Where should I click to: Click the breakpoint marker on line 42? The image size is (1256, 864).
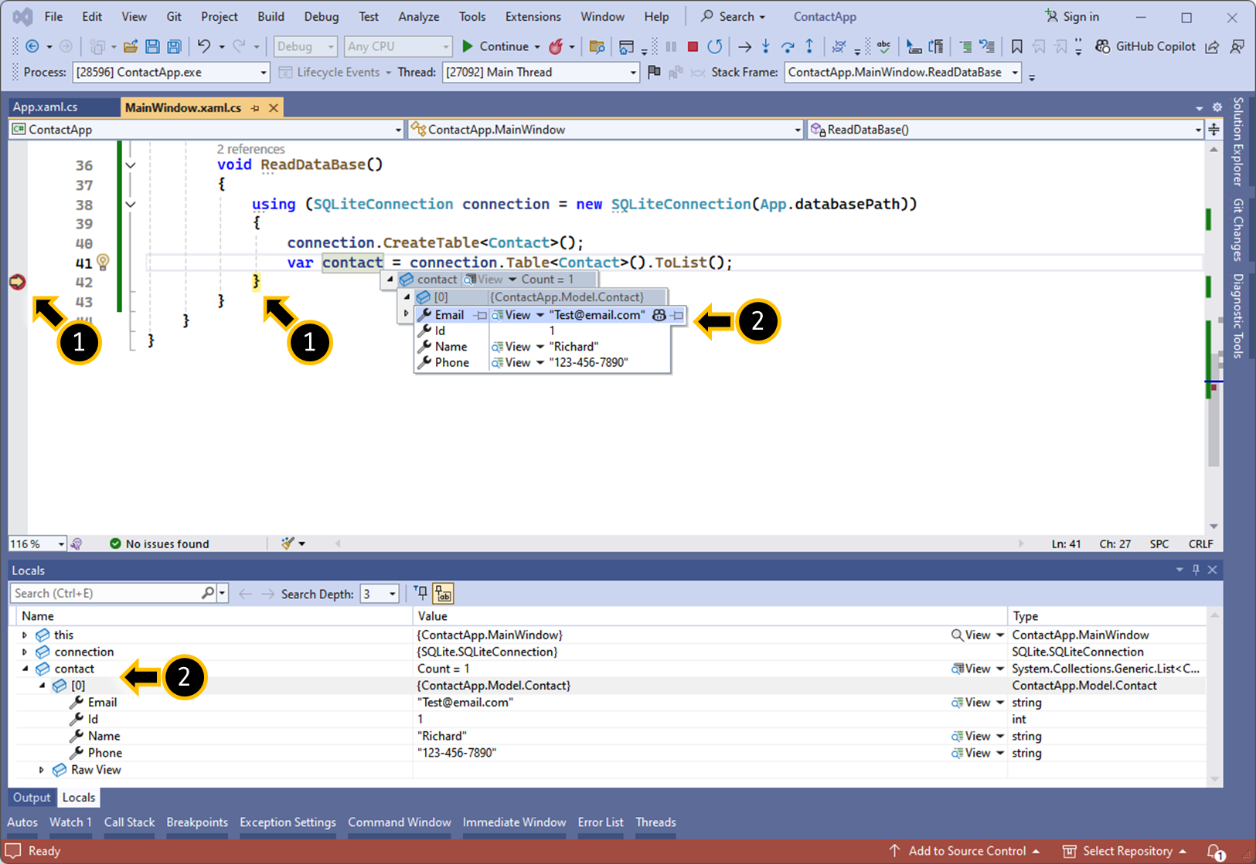tap(17, 282)
